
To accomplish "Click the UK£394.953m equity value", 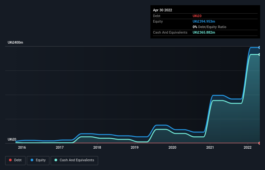I will tap(204, 21).
